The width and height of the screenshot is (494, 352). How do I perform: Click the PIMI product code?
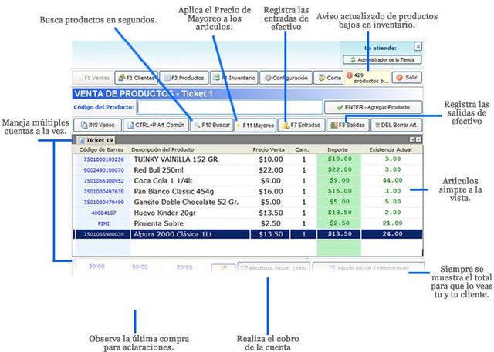pyautogui.click(x=103, y=223)
